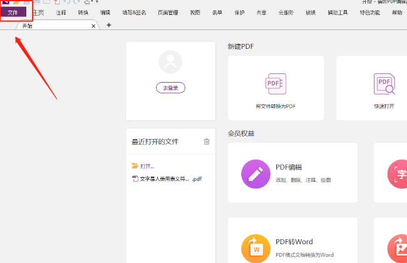Viewport: 407px width, 263px height.
Task: Clear recent files with trash icon
Action: [207, 142]
